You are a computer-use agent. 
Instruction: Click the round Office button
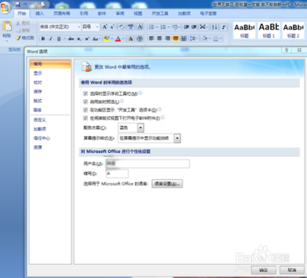tap(5, 7)
